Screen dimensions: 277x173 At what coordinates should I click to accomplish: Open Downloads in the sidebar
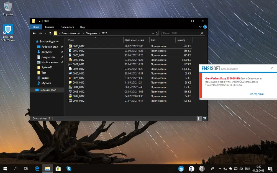[x=47, y=52]
